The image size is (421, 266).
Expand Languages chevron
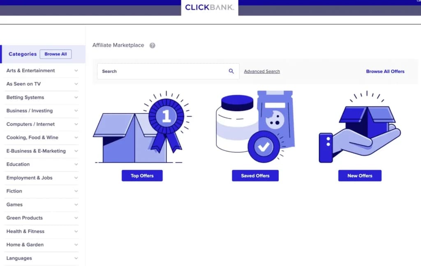pos(76,258)
